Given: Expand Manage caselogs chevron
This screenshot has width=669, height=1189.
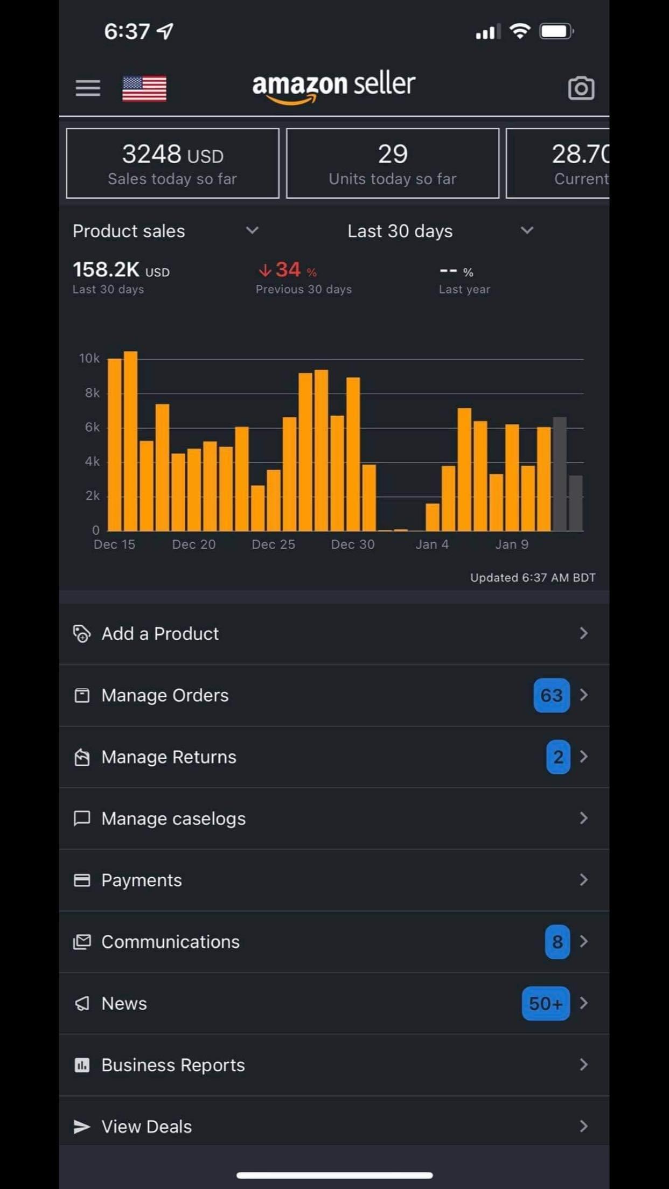Looking at the screenshot, I should pos(583,819).
